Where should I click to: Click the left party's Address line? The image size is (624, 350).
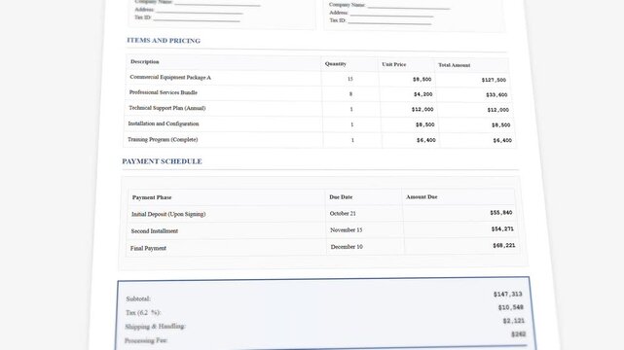point(189,11)
